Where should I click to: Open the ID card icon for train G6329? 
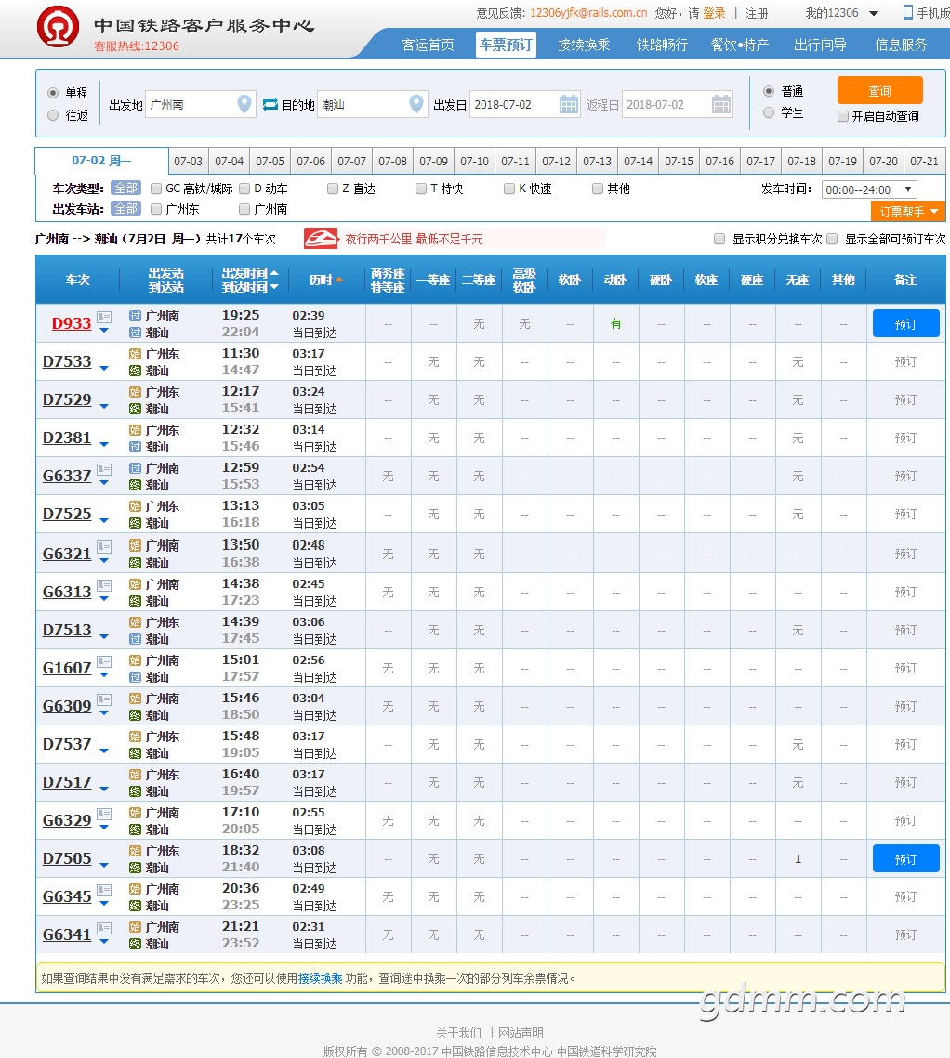104,813
